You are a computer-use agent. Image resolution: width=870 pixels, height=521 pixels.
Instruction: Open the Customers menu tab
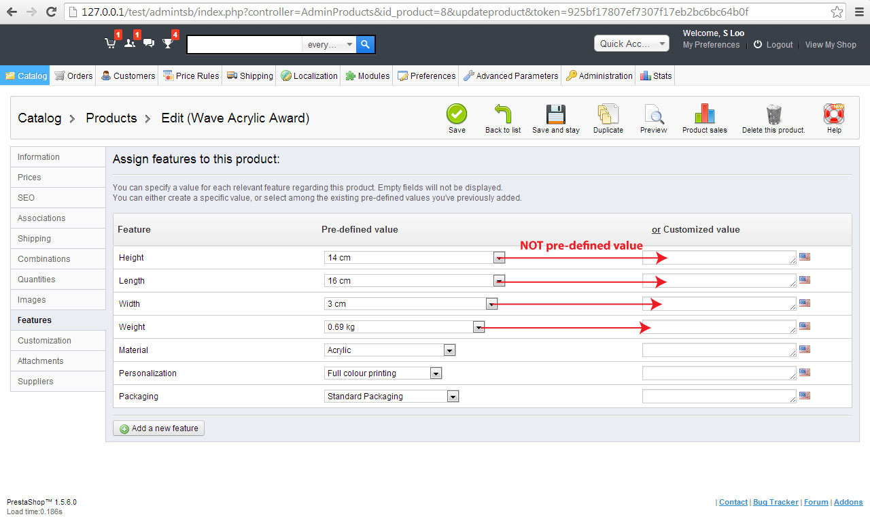coord(128,75)
